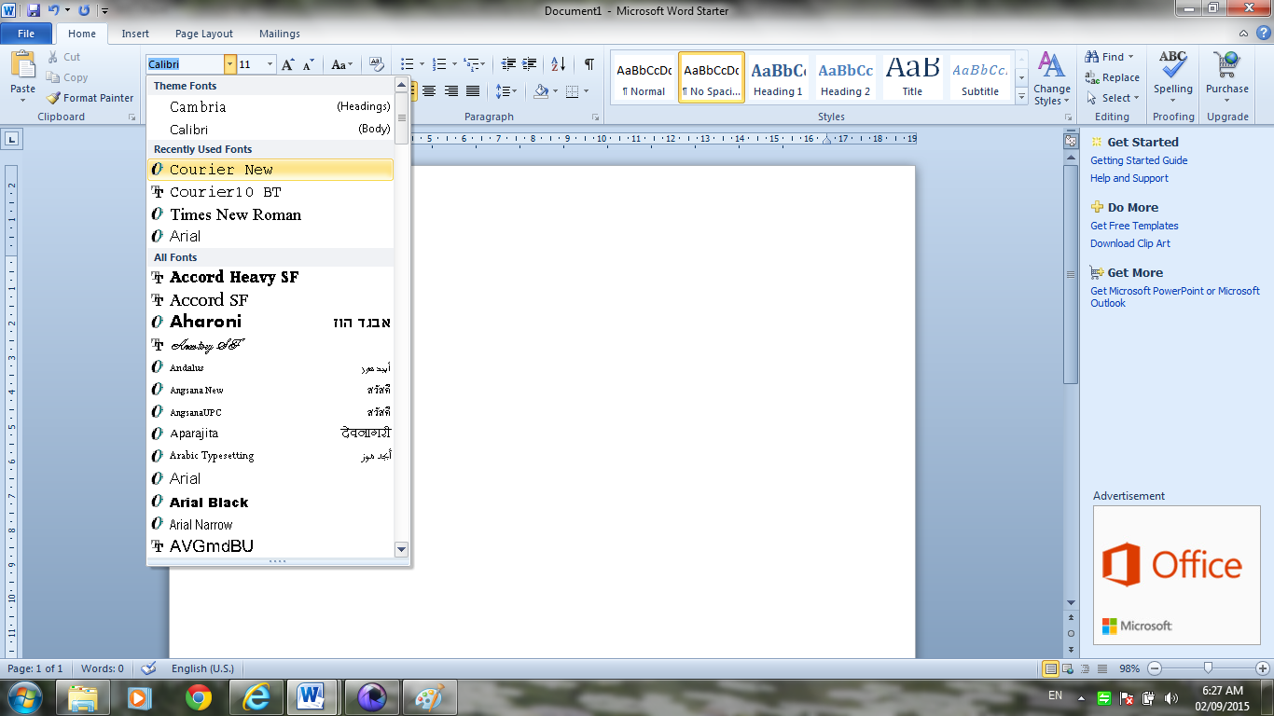Open the Bullets dropdown arrow
1274x716 pixels.
click(x=422, y=64)
